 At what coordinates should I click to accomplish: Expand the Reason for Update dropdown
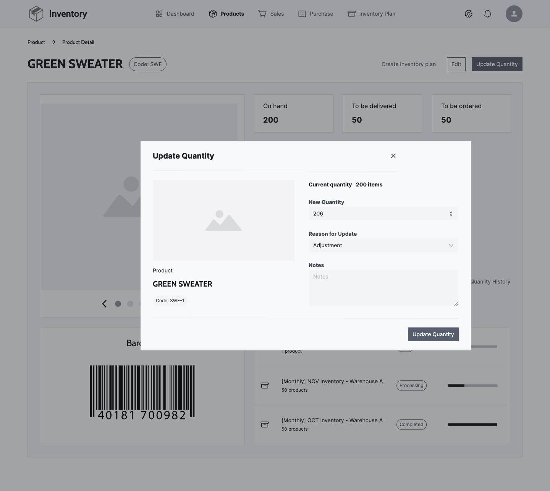[x=383, y=245]
